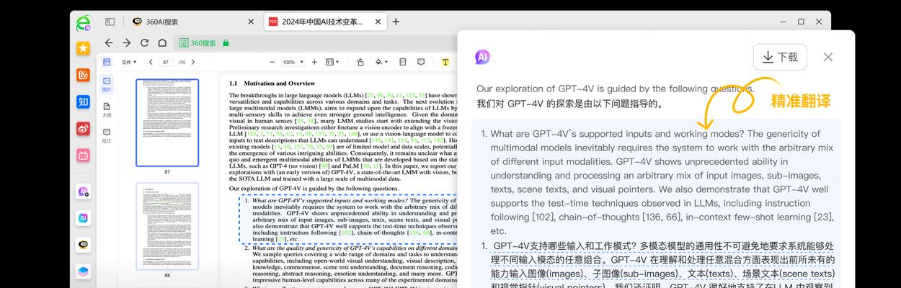Click the green secure lock icon
Screen dimensions: 901x288
[x=226, y=43]
